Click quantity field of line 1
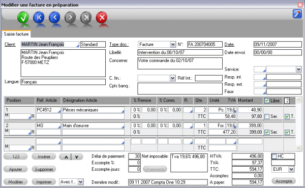 coord(200,110)
